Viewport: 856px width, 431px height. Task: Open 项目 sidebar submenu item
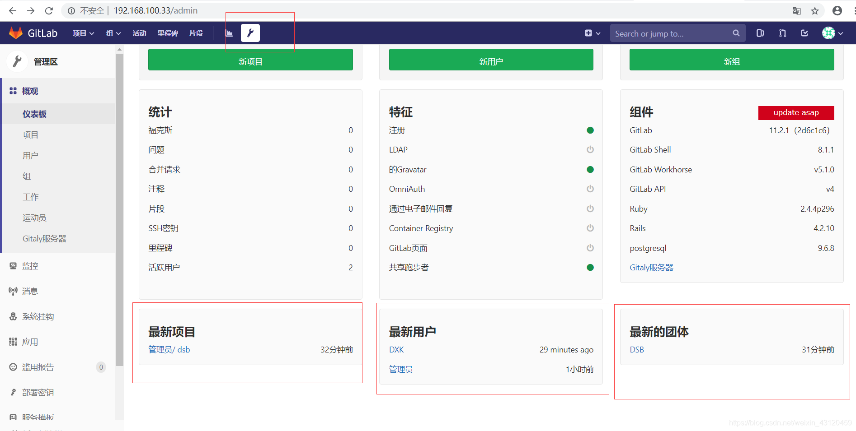coord(30,135)
